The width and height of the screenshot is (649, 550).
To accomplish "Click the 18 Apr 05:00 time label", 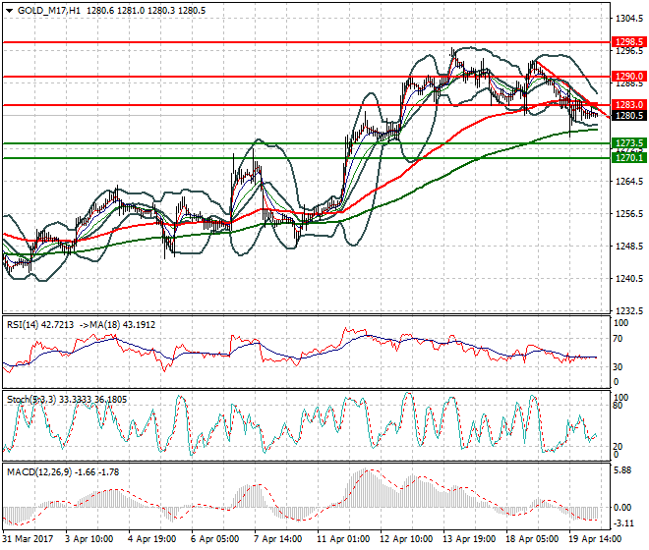I will [532, 539].
